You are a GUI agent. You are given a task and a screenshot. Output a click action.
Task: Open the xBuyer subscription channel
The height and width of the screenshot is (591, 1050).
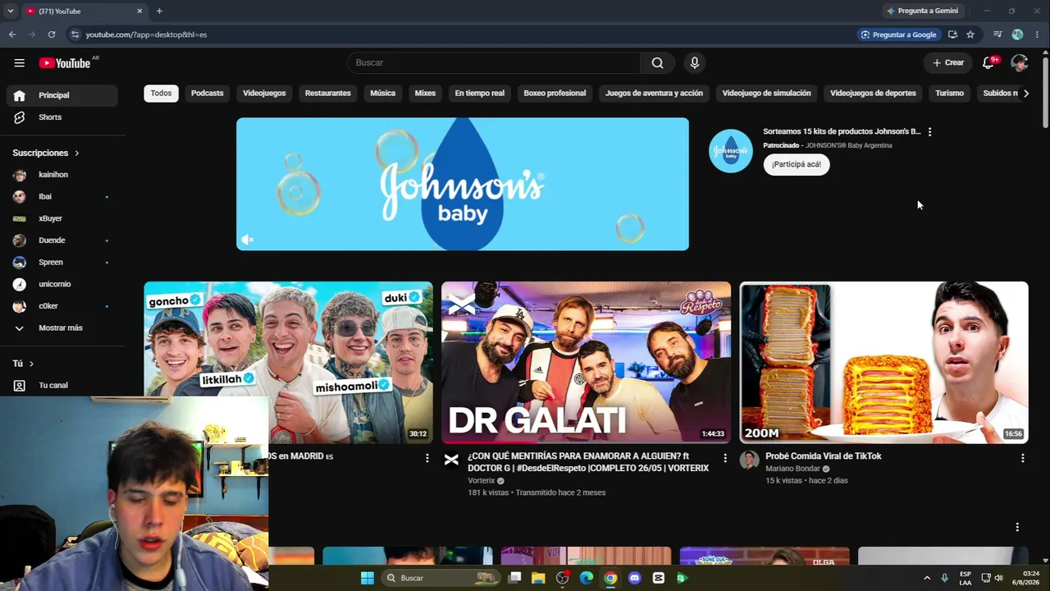pyautogui.click(x=62, y=218)
